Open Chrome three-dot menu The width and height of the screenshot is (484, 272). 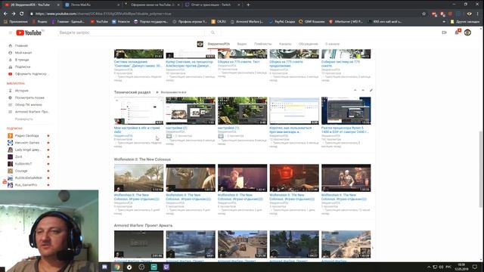click(x=477, y=14)
